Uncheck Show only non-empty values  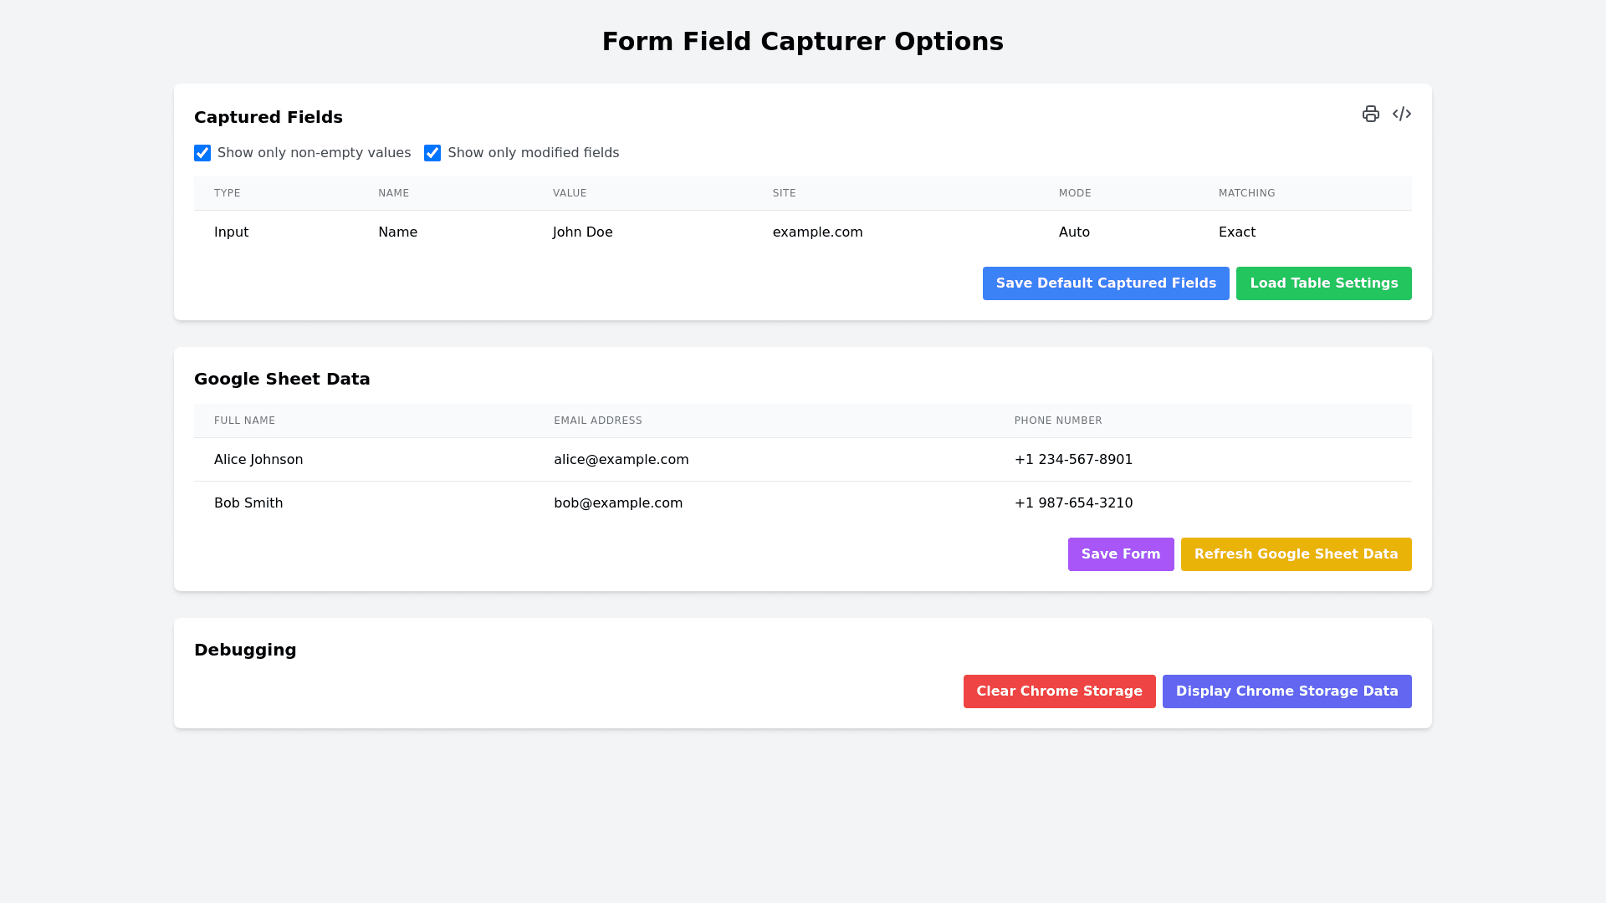(x=202, y=153)
